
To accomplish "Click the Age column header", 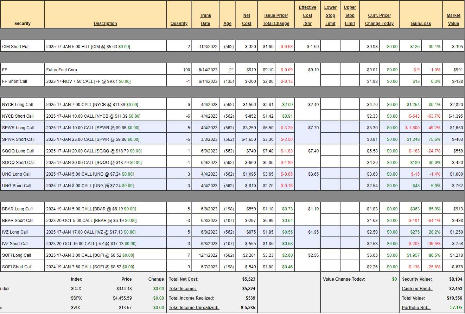I will (x=227, y=24).
